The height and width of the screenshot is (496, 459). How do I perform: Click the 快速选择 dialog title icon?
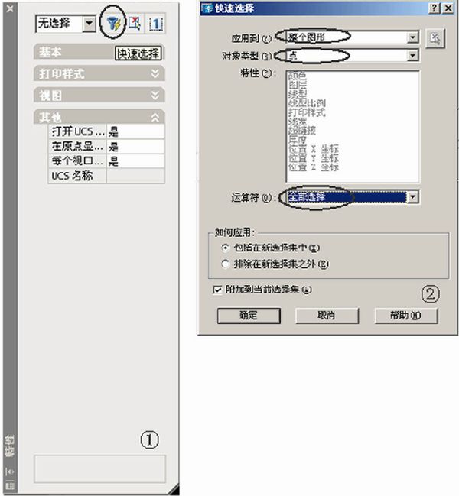pos(207,8)
